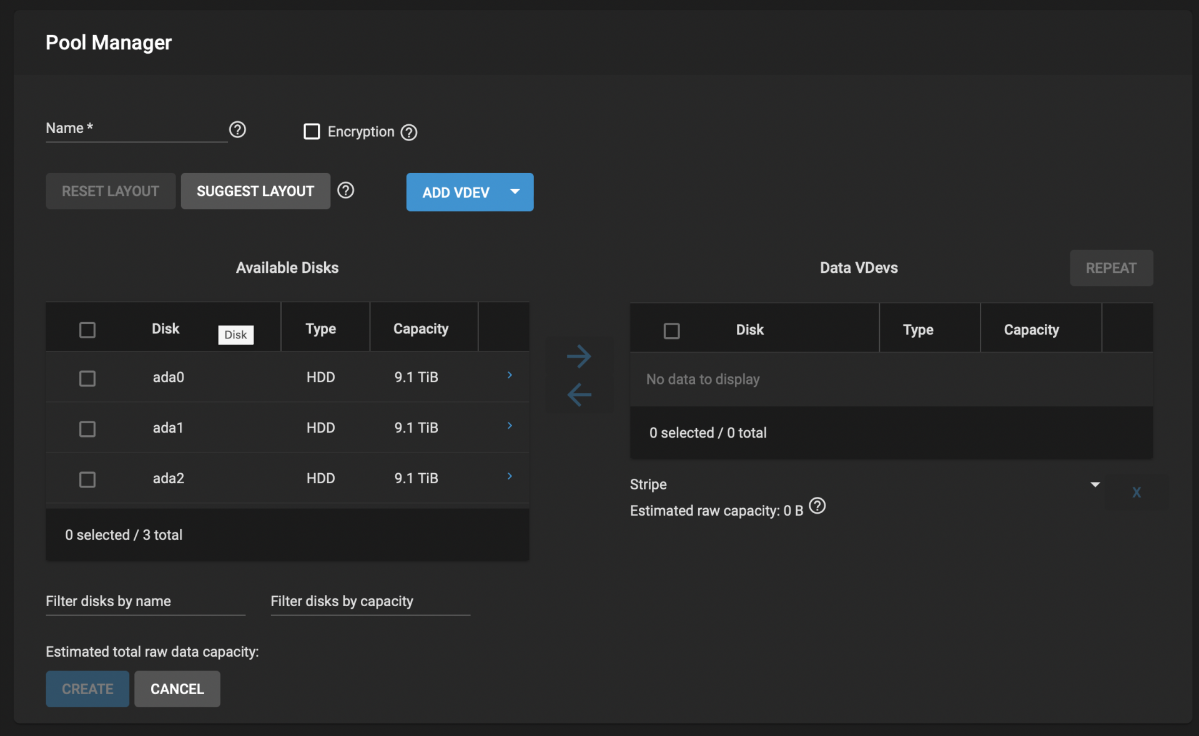The width and height of the screenshot is (1199, 736).
Task: Focus the pool Name input field
Action: [137, 129]
